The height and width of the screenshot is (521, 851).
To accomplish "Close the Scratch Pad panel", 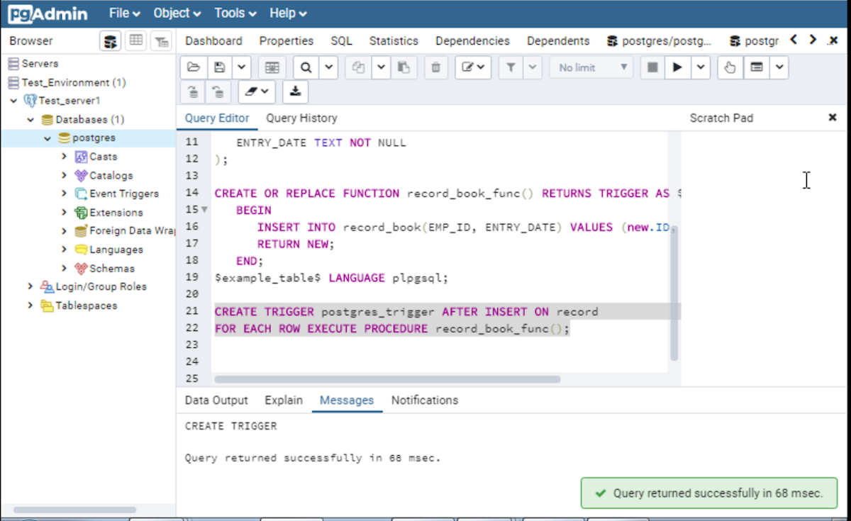I will tap(833, 118).
